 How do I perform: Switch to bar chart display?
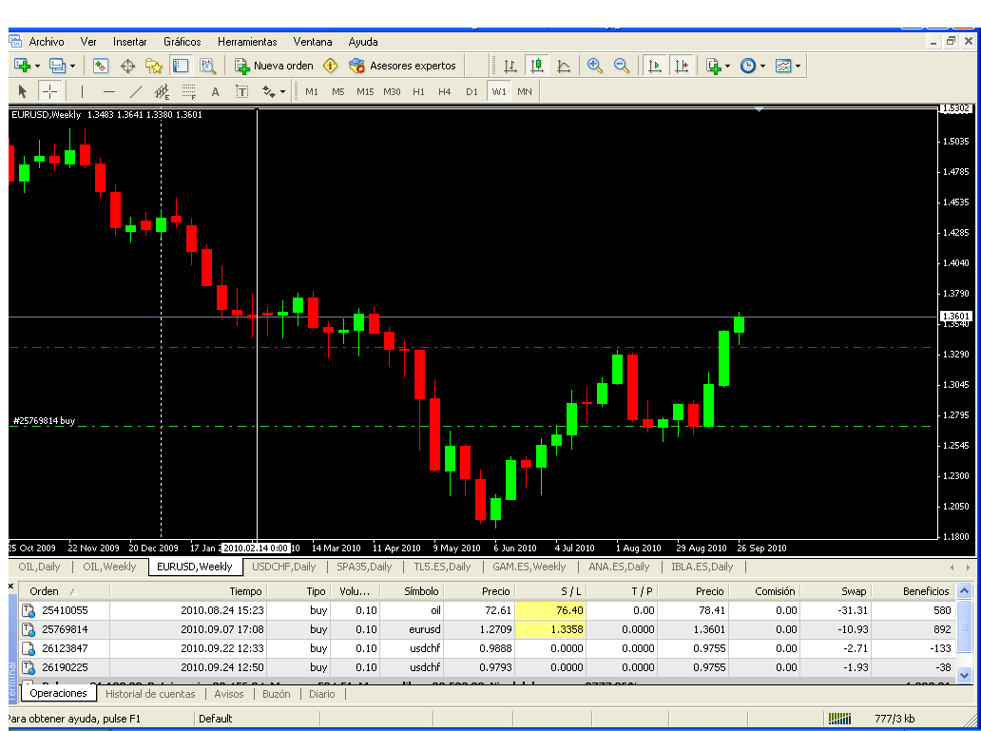pyautogui.click(x=510, y=66)
